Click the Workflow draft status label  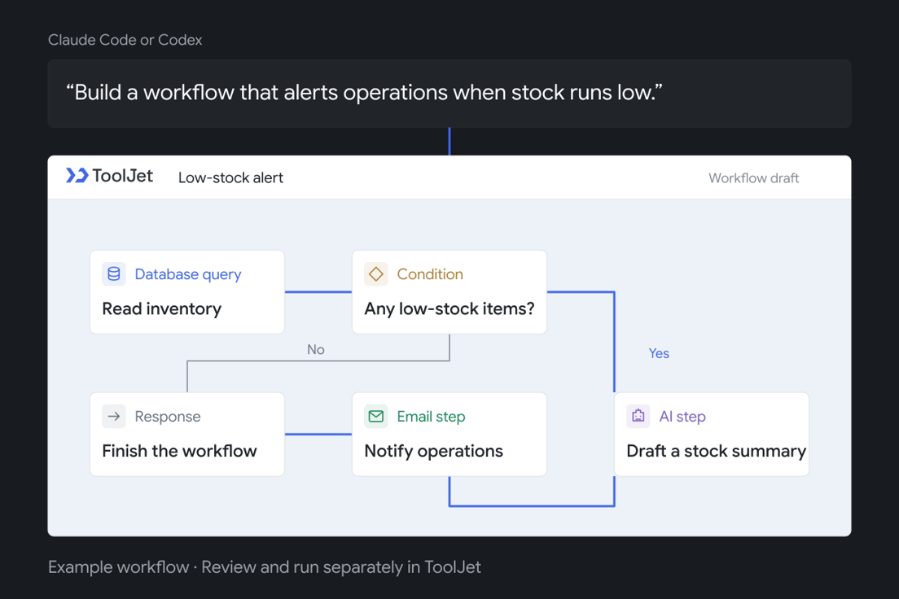tap(753, 178)
